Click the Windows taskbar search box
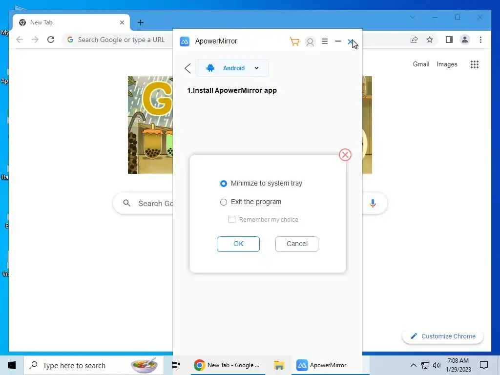This screenshot has width=500, height=375. [94, 365]
